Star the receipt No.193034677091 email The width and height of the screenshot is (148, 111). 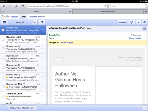43,77
